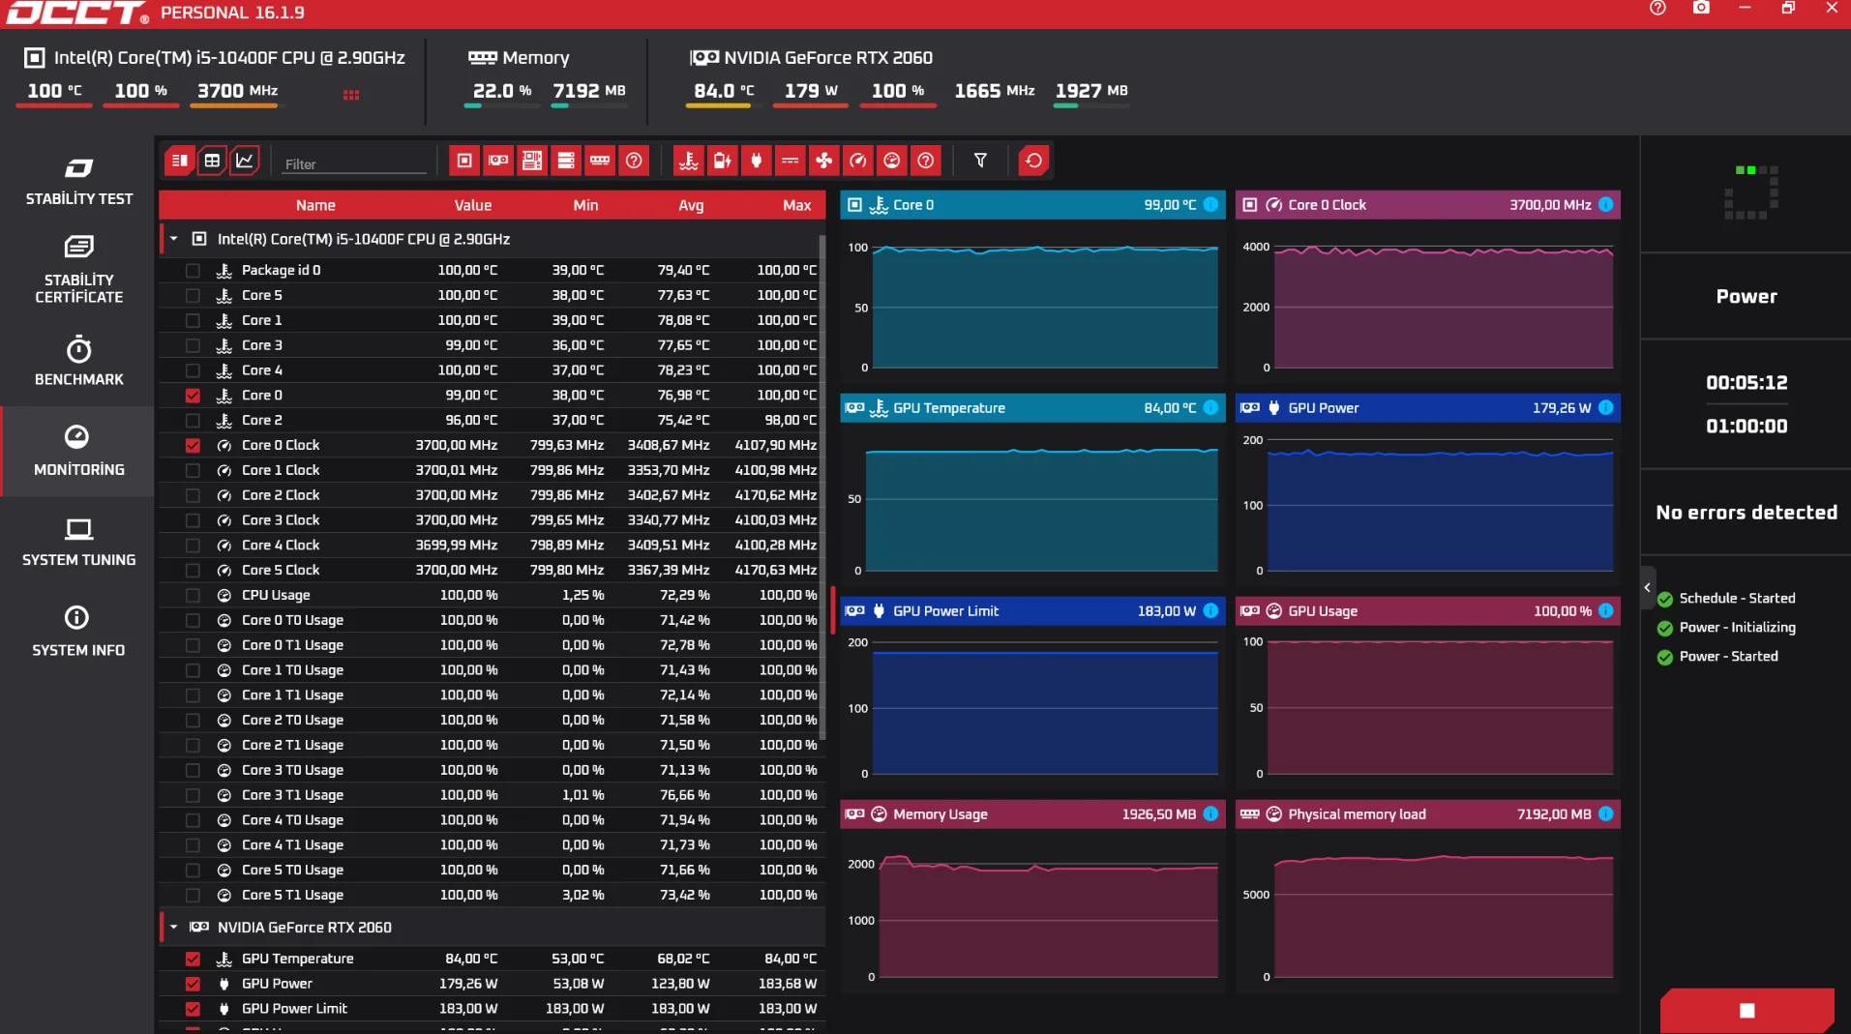Switch to the table-only view icon

[x=212, y=161]
